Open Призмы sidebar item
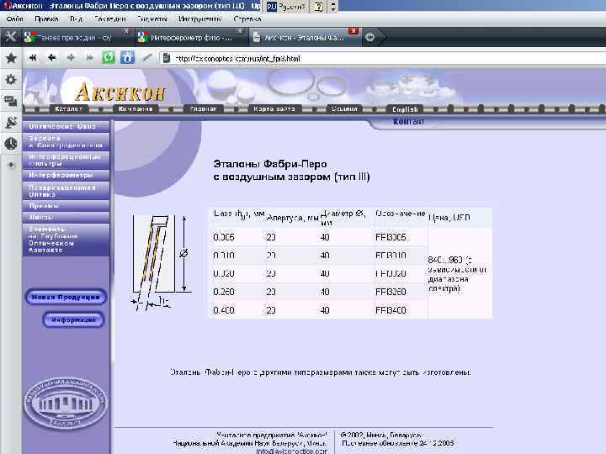Image resolution: width=606 pixels, height=454 pixels. coord(66,206)
